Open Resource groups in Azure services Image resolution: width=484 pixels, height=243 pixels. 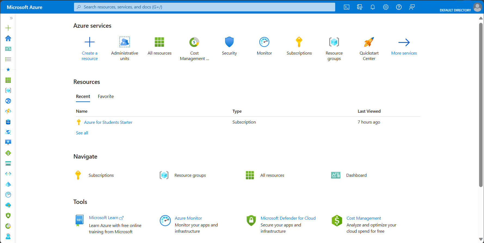pyautogui.click(x=334, y=42)
